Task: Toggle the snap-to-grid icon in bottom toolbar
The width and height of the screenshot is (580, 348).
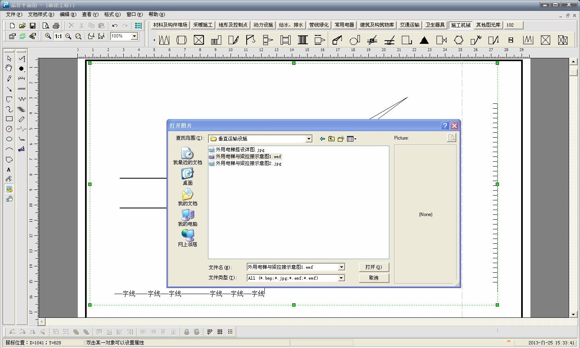Action: [x=210, y=332]
